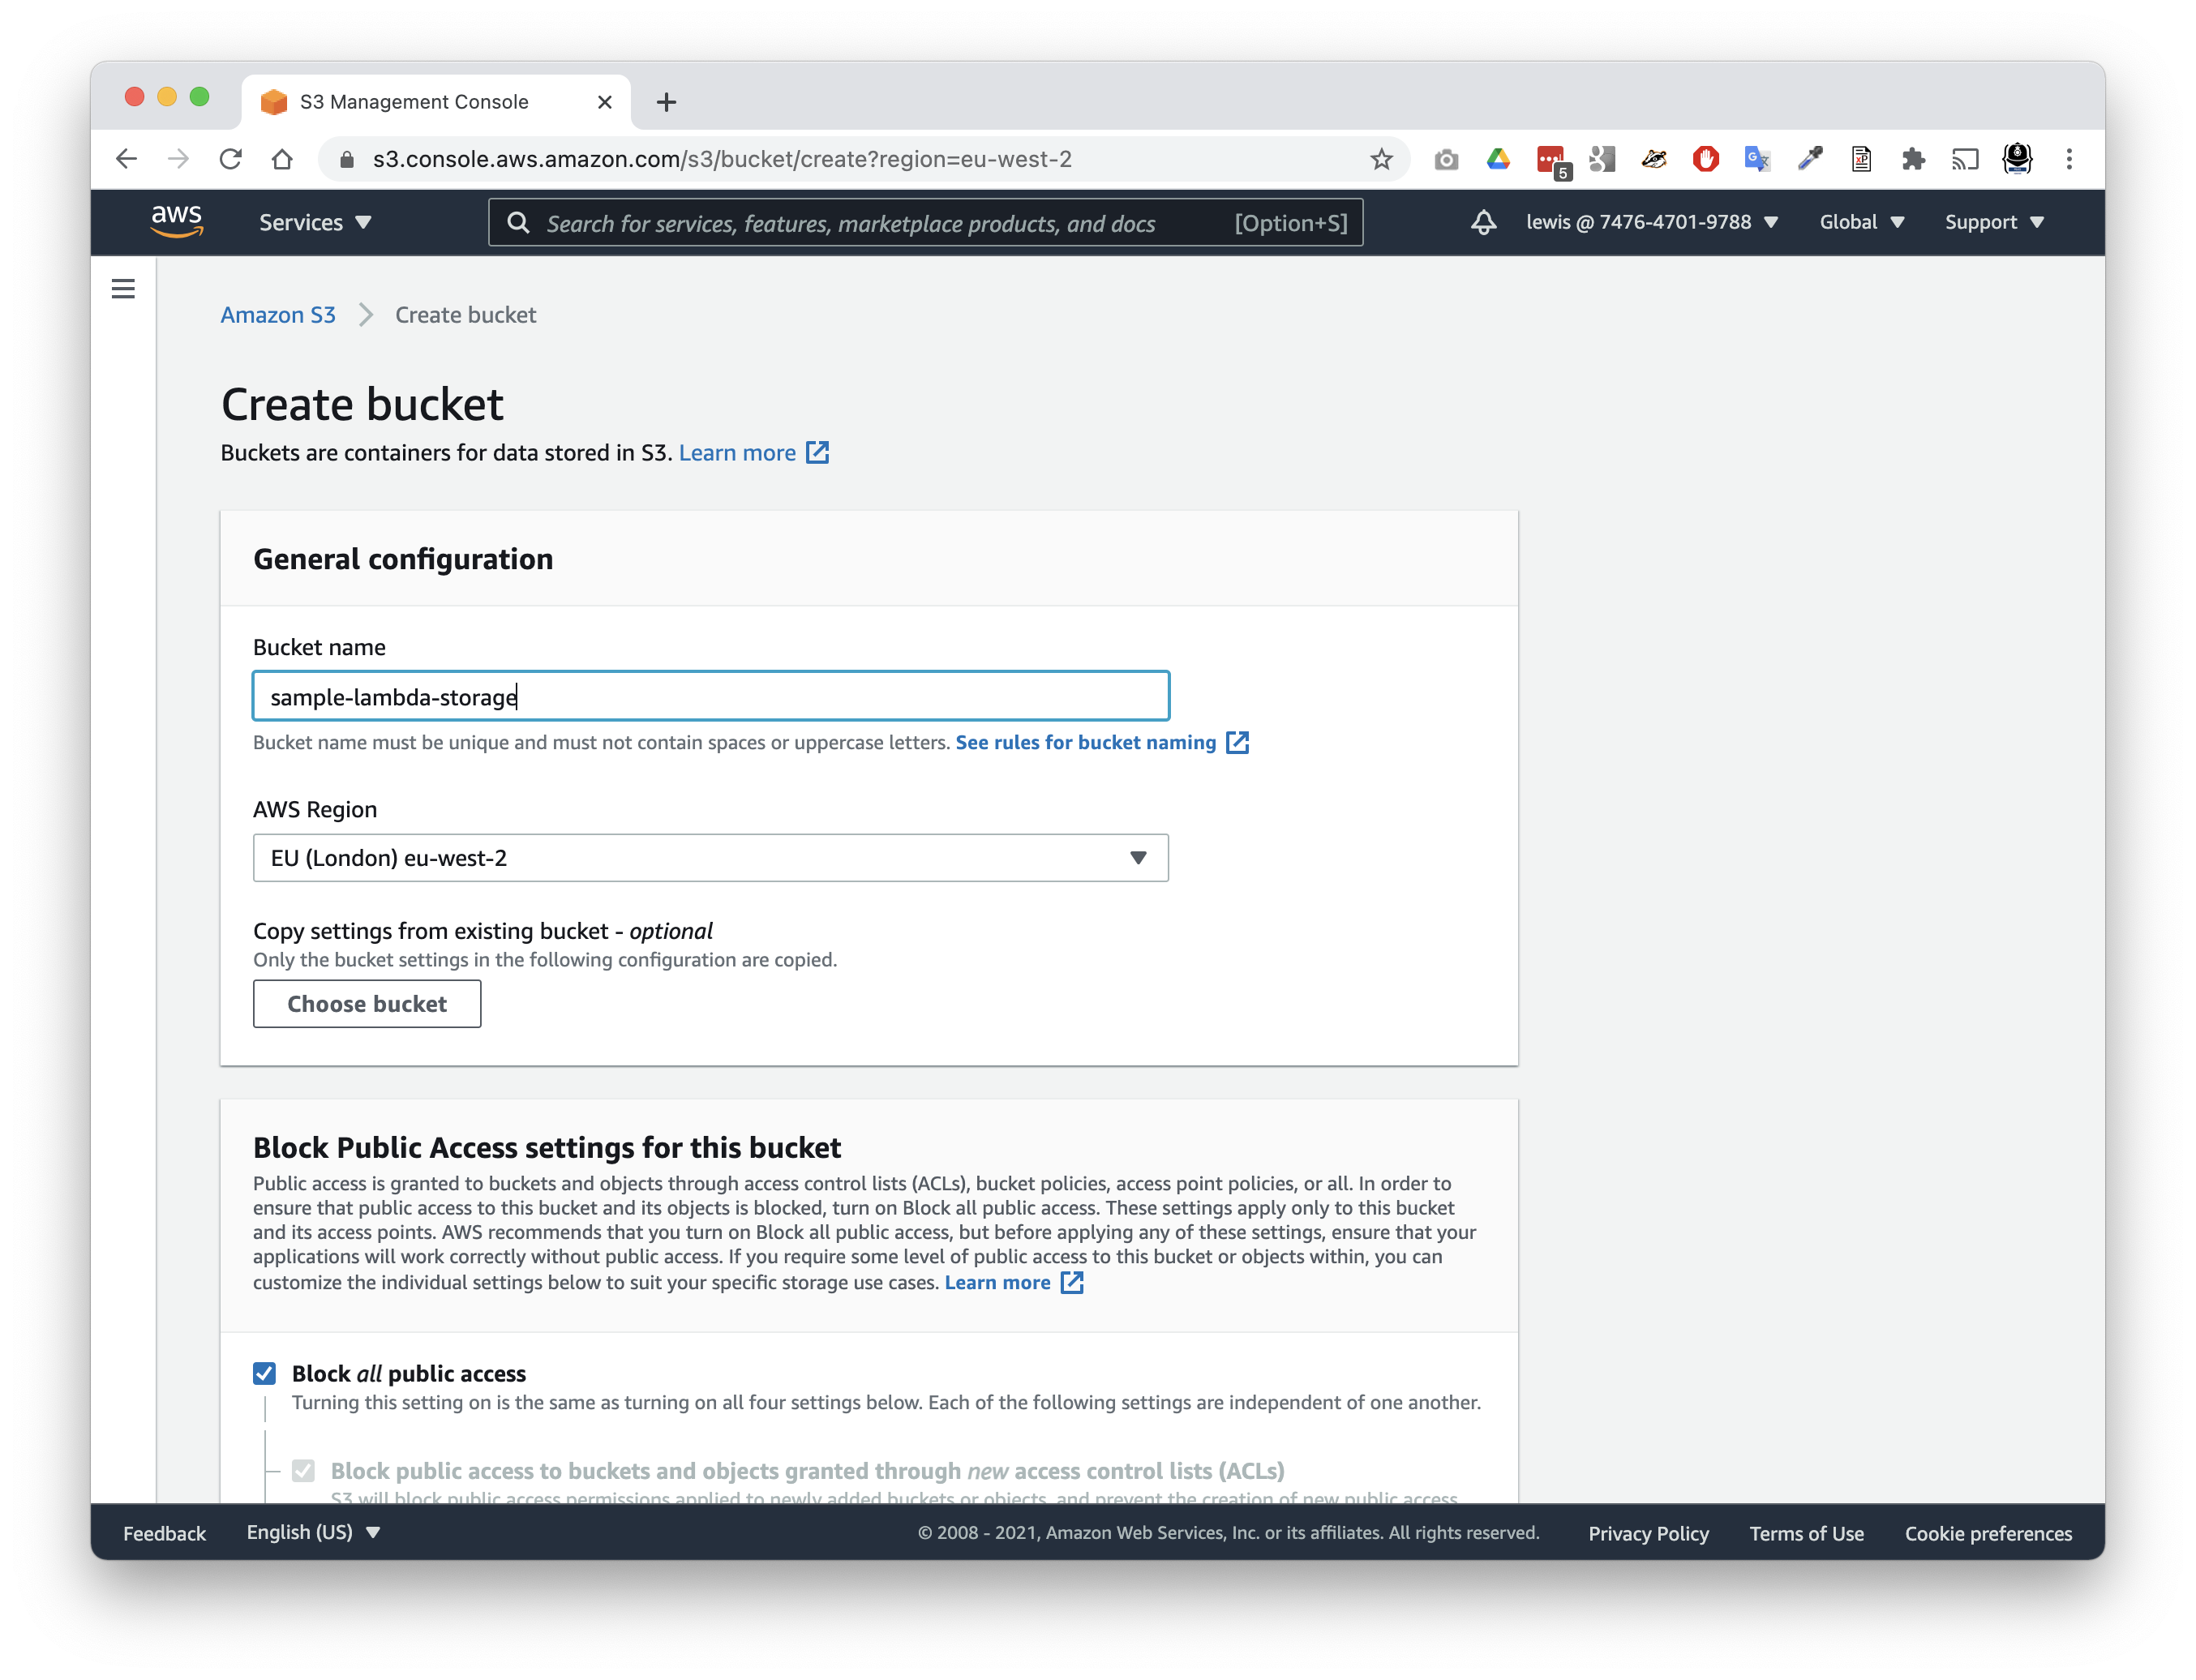Click the browser home icon

click(282, 159)
